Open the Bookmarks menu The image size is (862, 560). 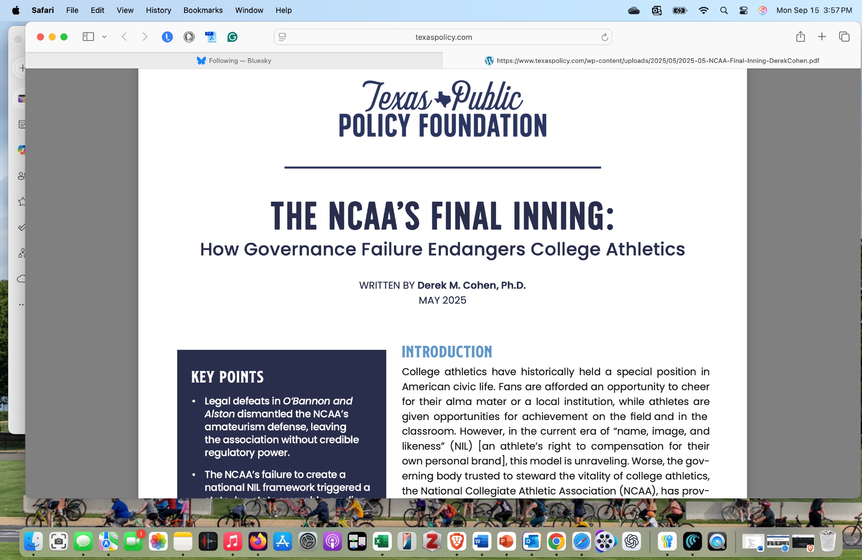[x=203, y=10]
